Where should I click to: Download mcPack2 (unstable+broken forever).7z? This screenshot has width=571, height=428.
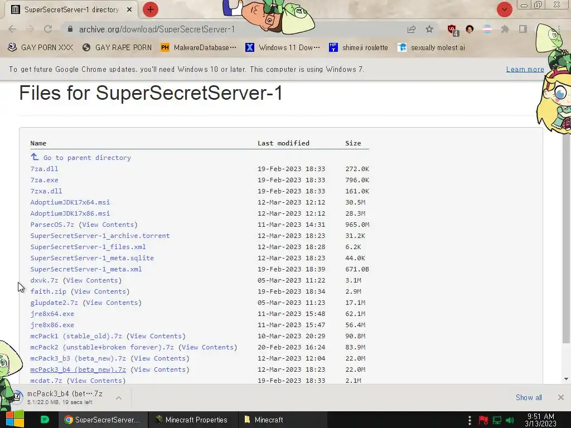[102, 347]
